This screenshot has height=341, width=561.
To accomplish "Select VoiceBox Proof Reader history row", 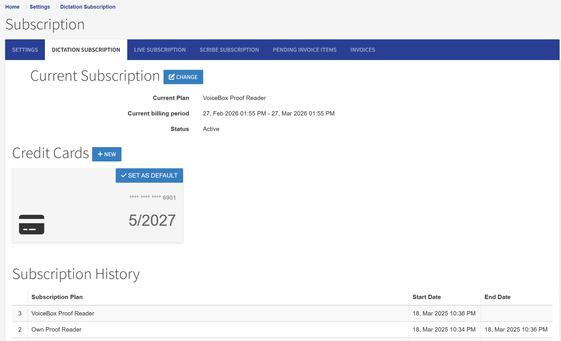I will [x=63, y=313].
